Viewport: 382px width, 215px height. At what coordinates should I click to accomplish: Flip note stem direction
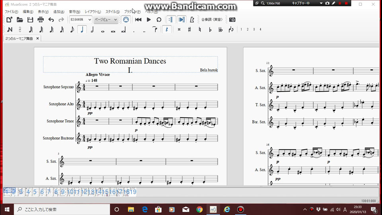click(x=231, y=29)
